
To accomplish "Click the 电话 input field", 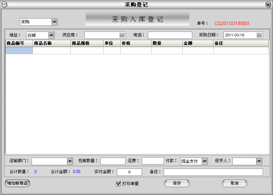I will (170, 35).
